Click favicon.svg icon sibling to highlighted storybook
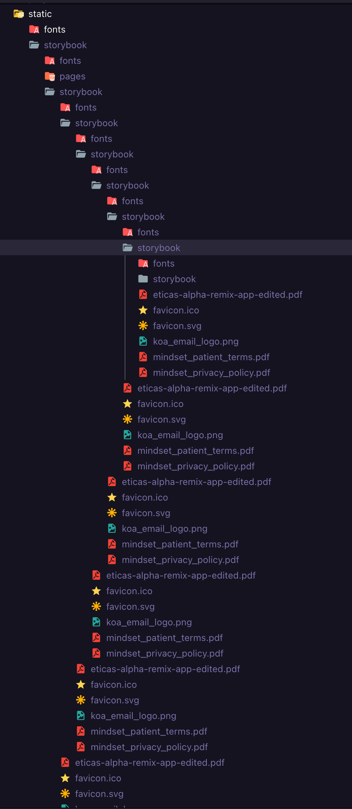The width and height of the screenshot is (352, 809). click(127, 419)
